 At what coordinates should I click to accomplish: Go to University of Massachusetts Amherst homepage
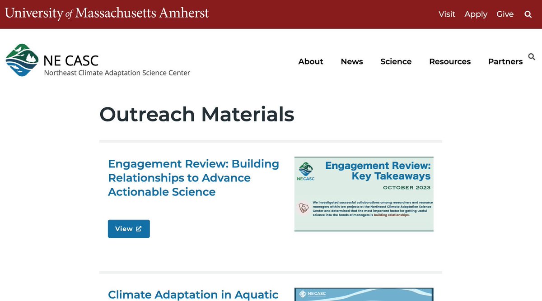coord(107,13)
